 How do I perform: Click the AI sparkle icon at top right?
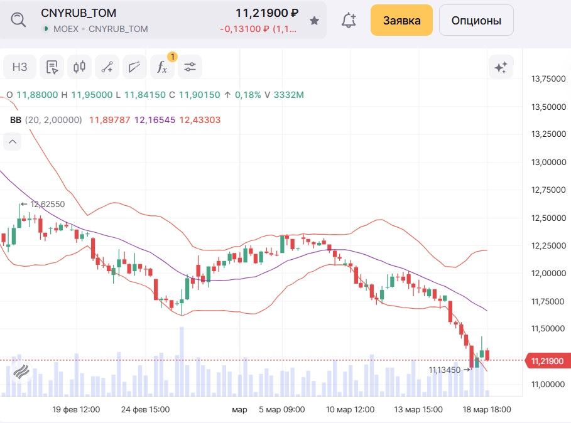501,68
